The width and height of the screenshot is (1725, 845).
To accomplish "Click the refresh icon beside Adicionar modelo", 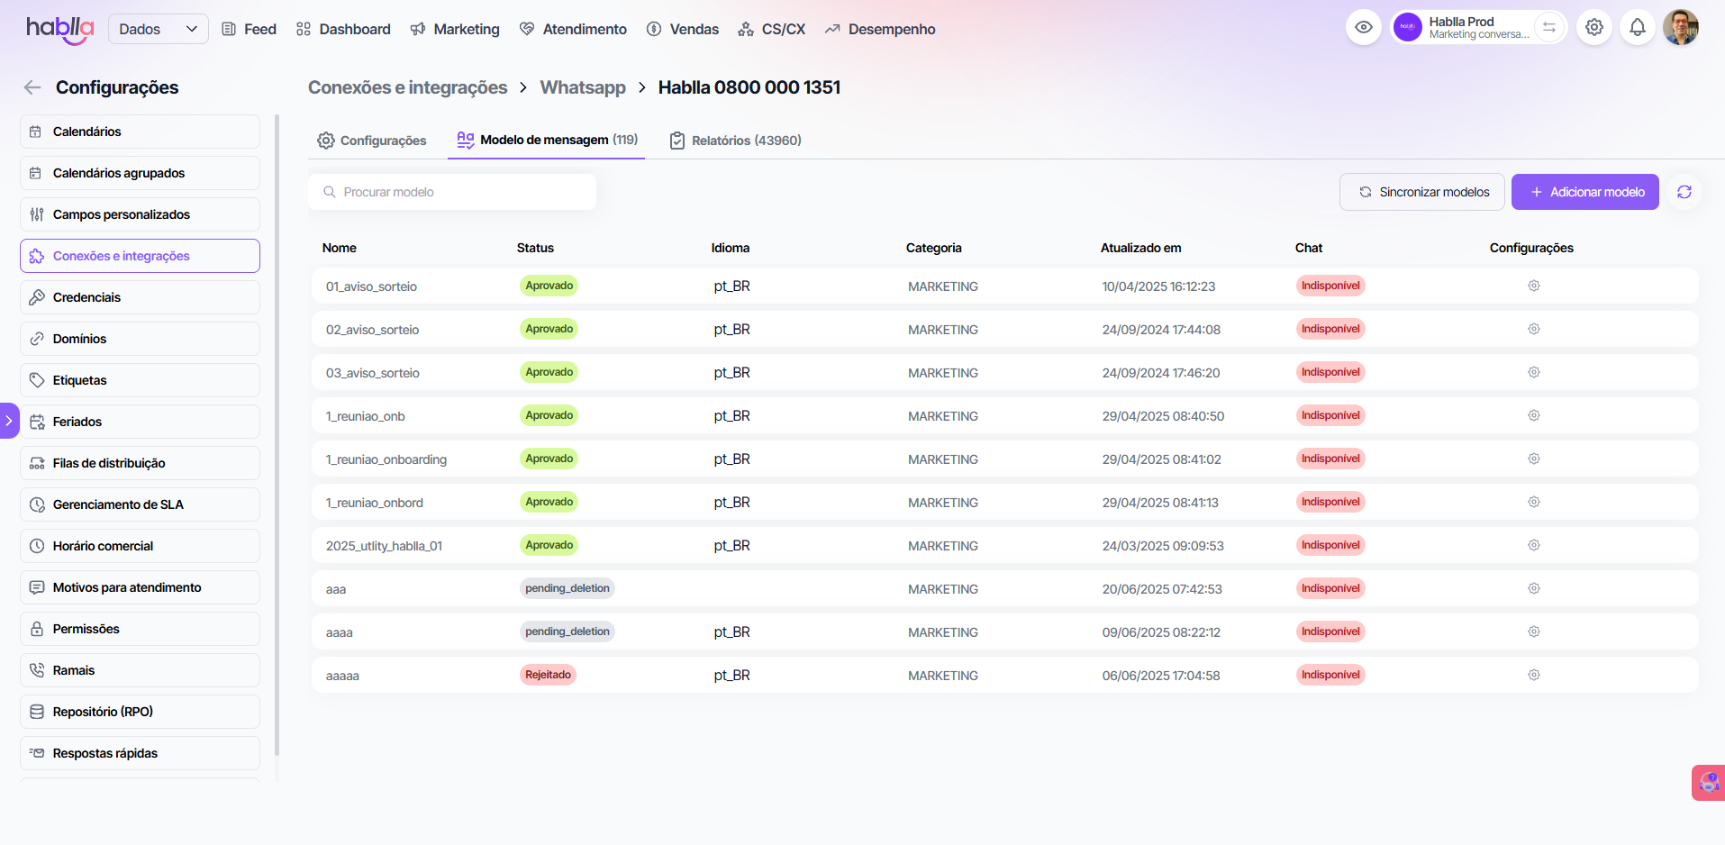I will point(1684,192).
